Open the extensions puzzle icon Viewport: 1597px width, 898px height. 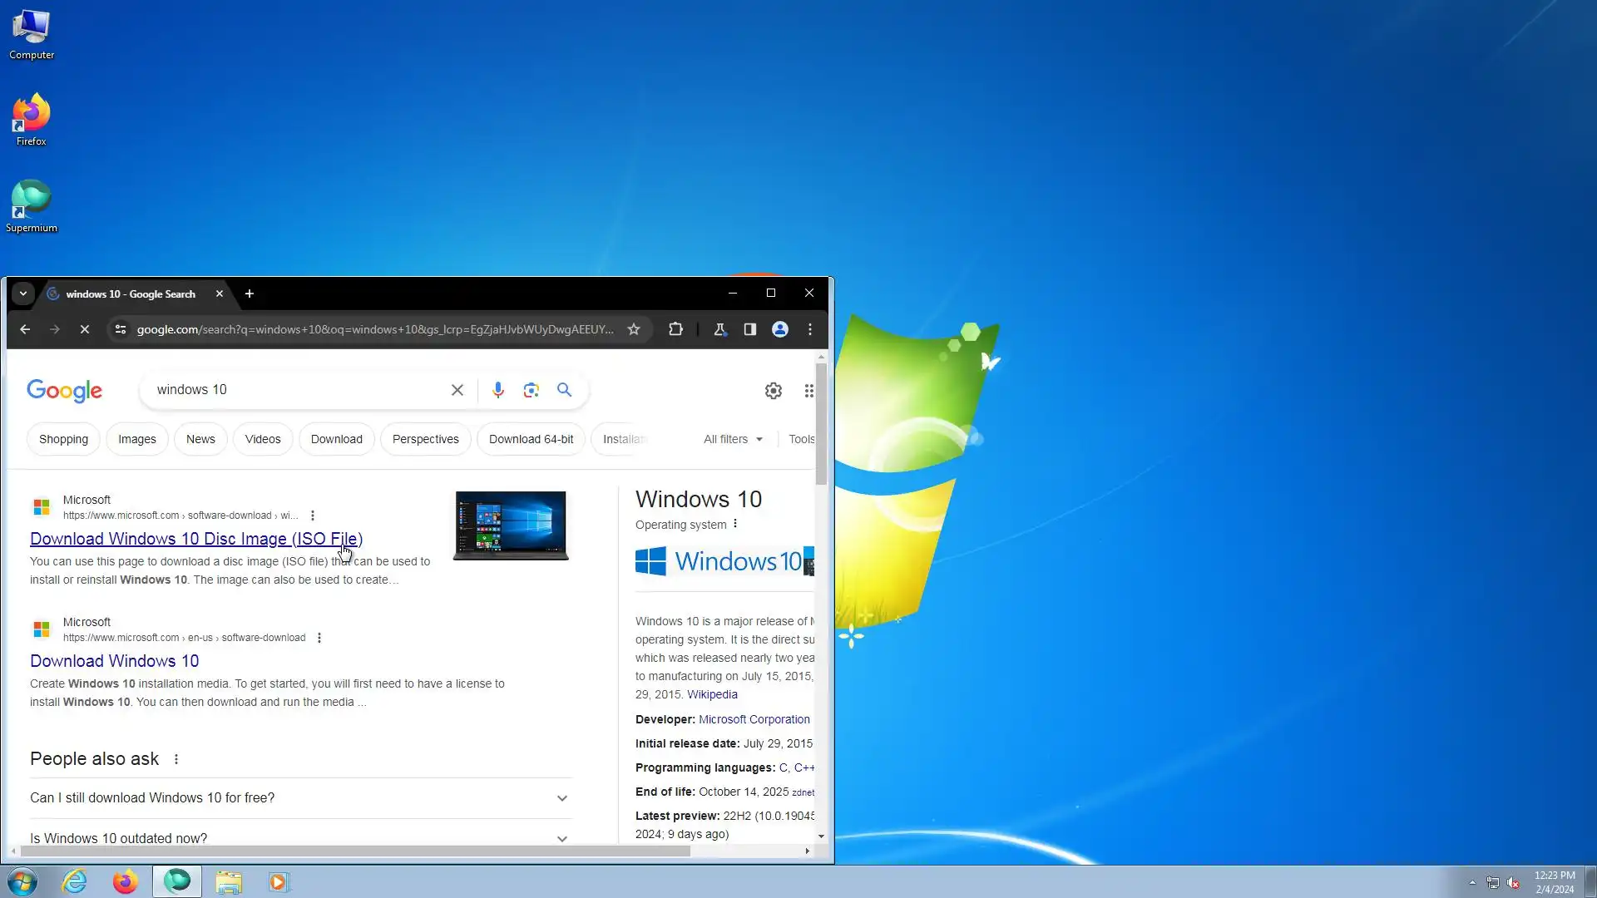(x=675, y=329)
